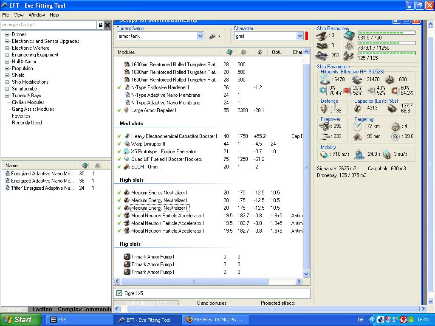Clear the search with the X icon

107,25
